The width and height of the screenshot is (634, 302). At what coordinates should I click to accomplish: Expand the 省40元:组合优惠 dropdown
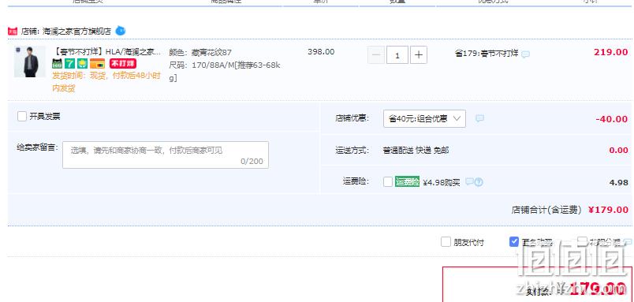pyautogui.click(x=424, y=119)
